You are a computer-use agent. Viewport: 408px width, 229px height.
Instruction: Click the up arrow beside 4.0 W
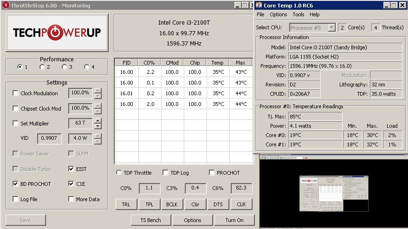pos(98,136)
